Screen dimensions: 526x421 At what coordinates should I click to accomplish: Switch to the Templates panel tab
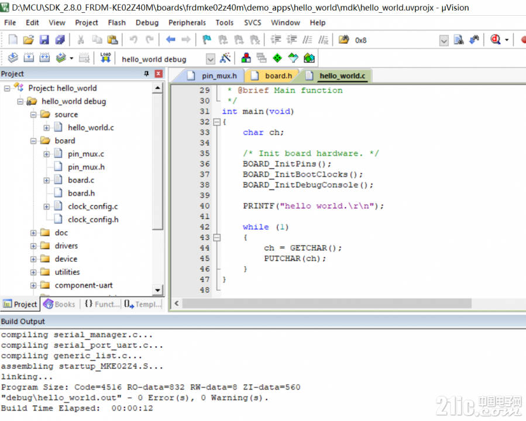pos(143,304)
